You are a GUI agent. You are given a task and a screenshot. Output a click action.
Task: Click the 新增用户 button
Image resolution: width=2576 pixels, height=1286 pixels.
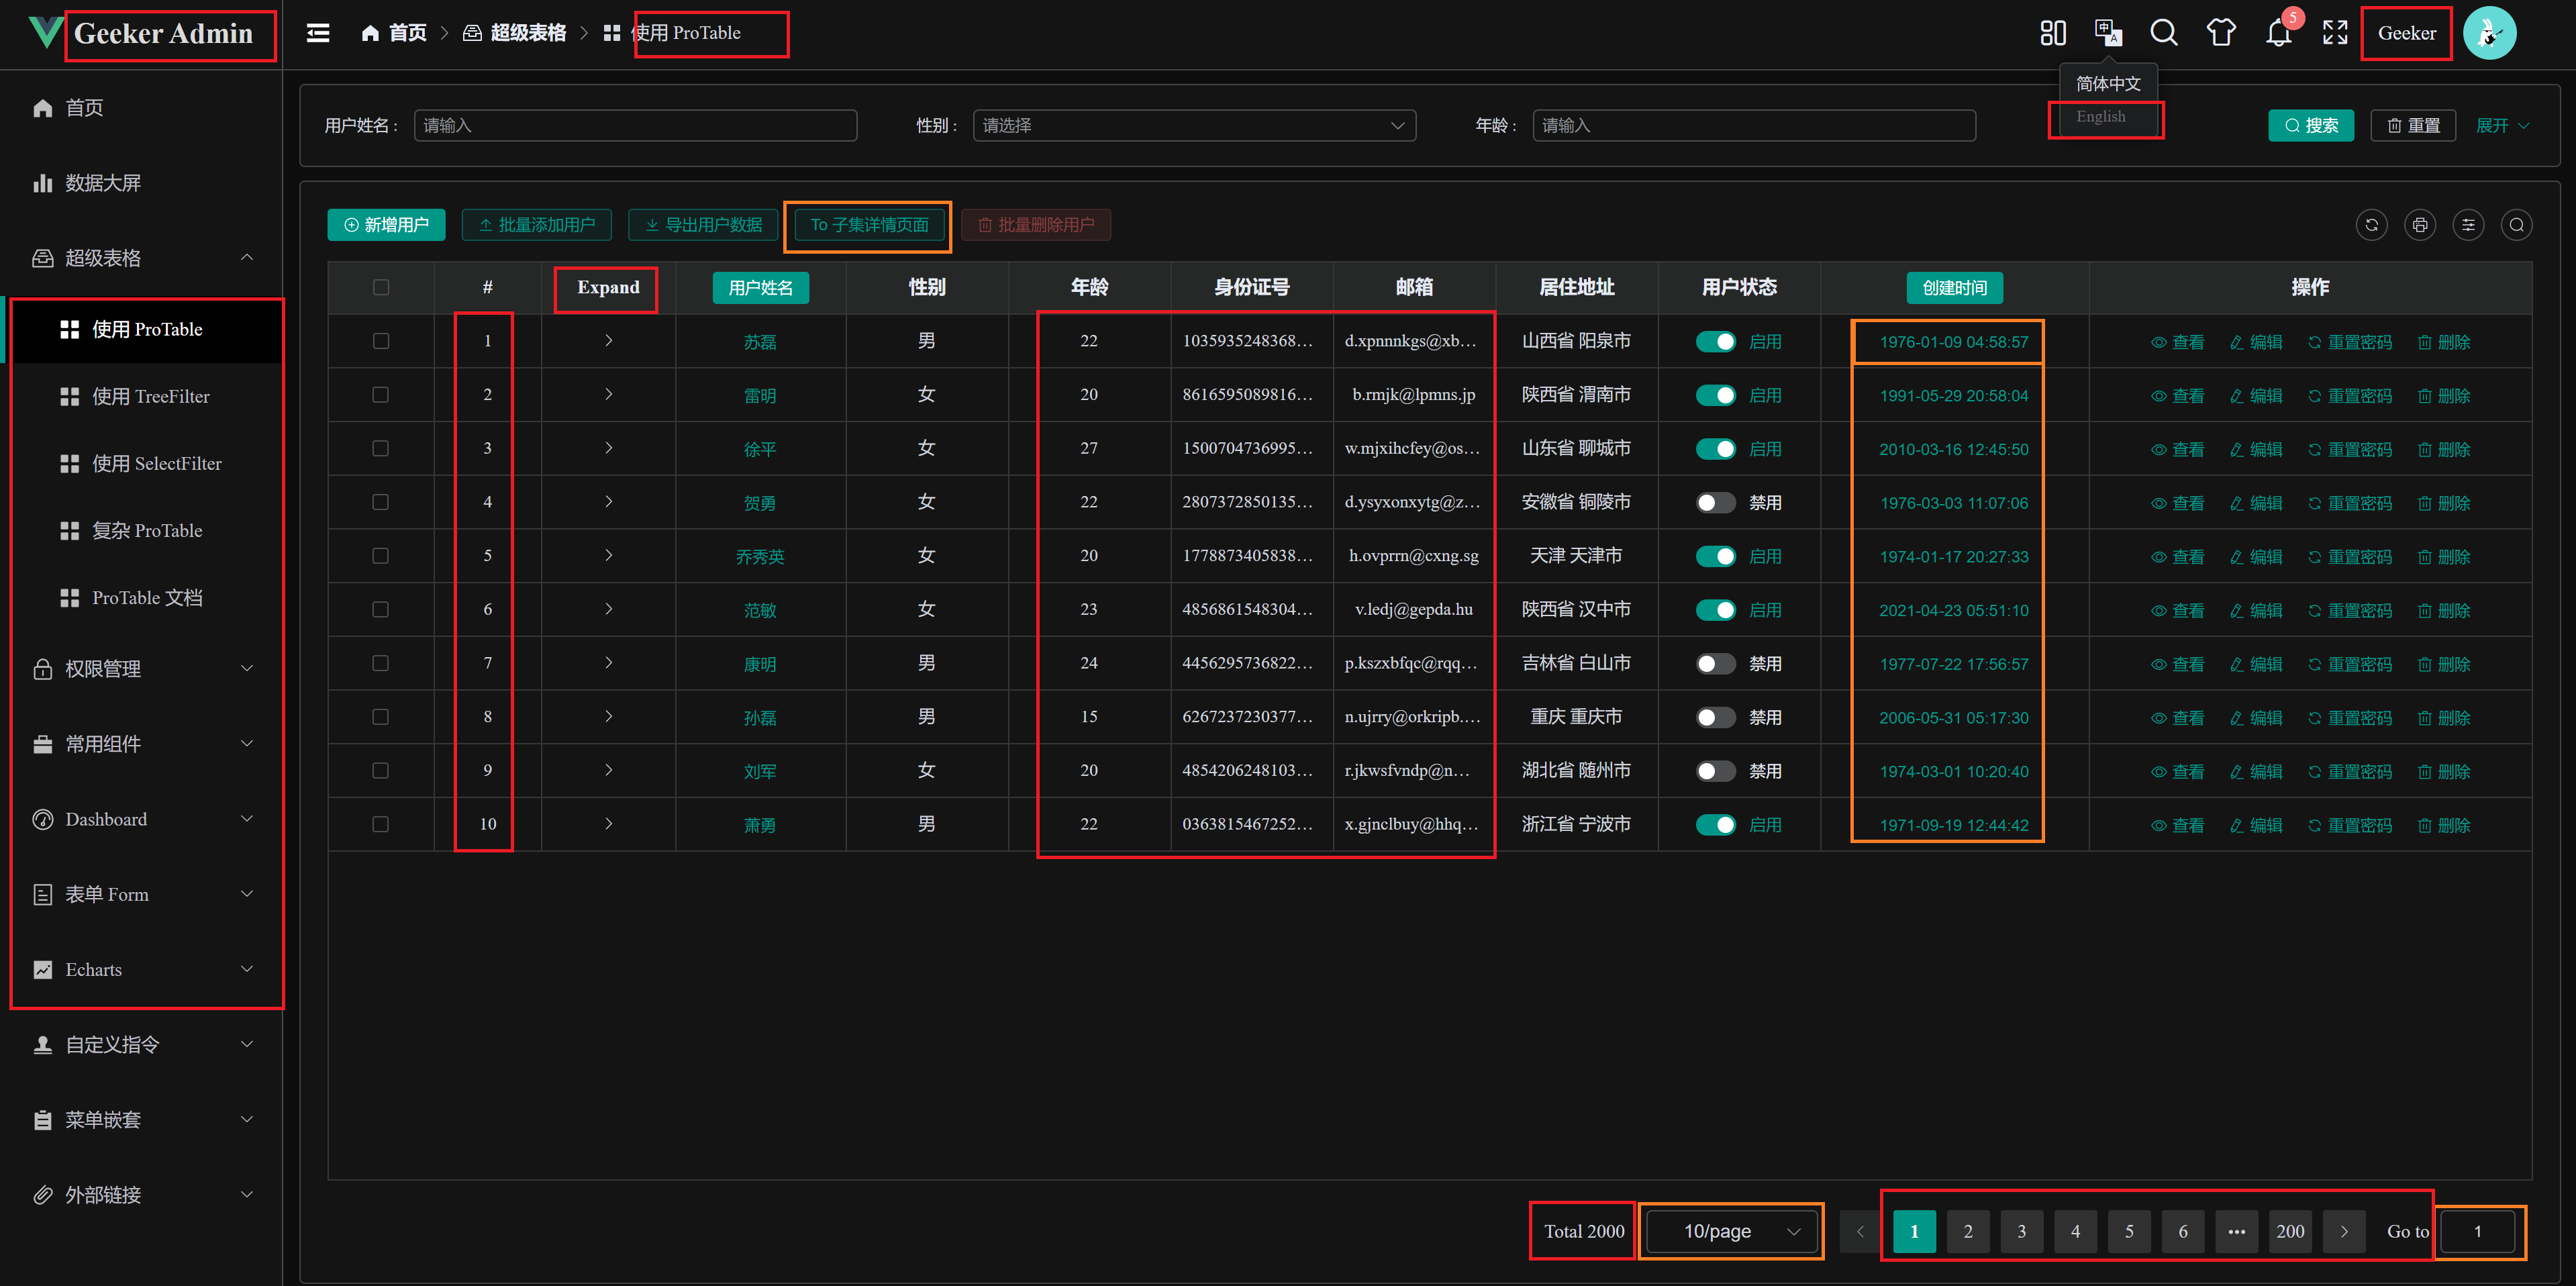386,225
